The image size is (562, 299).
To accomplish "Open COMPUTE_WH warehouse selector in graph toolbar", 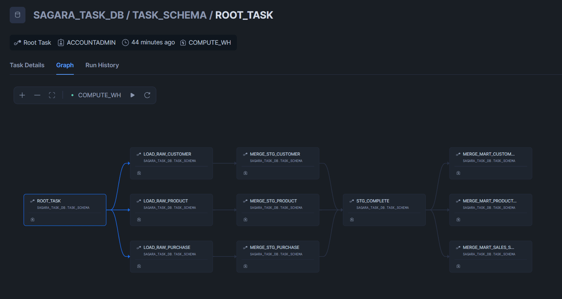I will pos(96,95).
